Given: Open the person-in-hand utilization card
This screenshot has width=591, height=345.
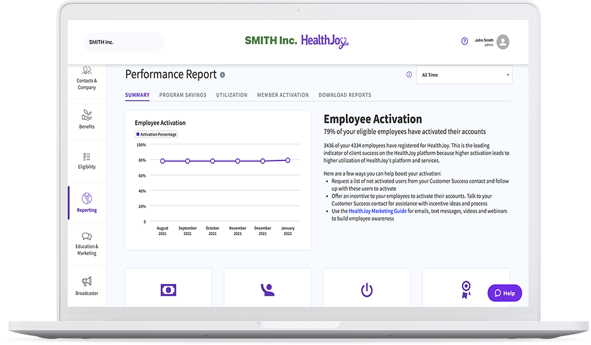Looking at the screenshot, I should (268, 287).
